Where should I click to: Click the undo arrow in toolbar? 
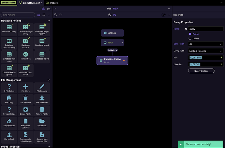(56, 15)
